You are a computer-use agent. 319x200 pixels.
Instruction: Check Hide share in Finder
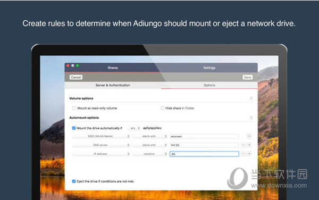click(x=162, y=108)
